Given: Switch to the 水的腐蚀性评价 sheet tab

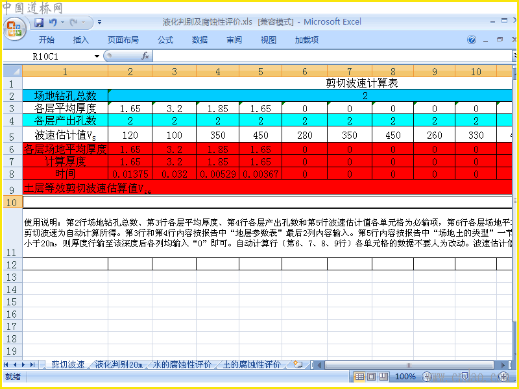Looking at the screenshot, I should pos(182,364).
